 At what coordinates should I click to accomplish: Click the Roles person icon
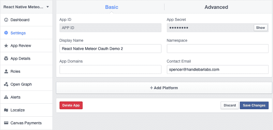(6, 72)
